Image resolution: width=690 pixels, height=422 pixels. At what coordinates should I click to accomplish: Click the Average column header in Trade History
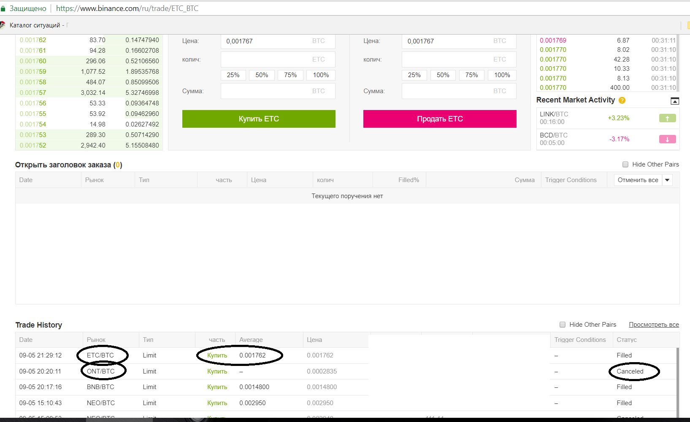point(251,340)
